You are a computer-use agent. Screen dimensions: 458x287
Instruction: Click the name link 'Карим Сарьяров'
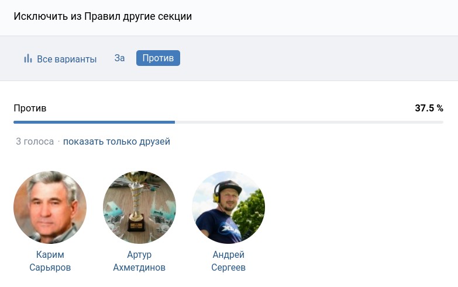(x=50, y=261)
